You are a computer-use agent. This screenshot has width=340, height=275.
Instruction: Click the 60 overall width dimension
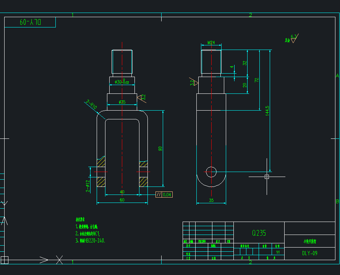(122, 200)
